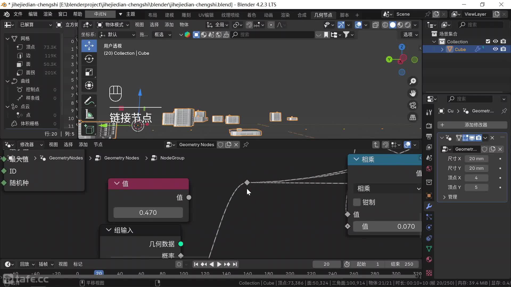Switch to the 着色 workspace tab
The image size is (511, 287).
(x=251, y=15)
